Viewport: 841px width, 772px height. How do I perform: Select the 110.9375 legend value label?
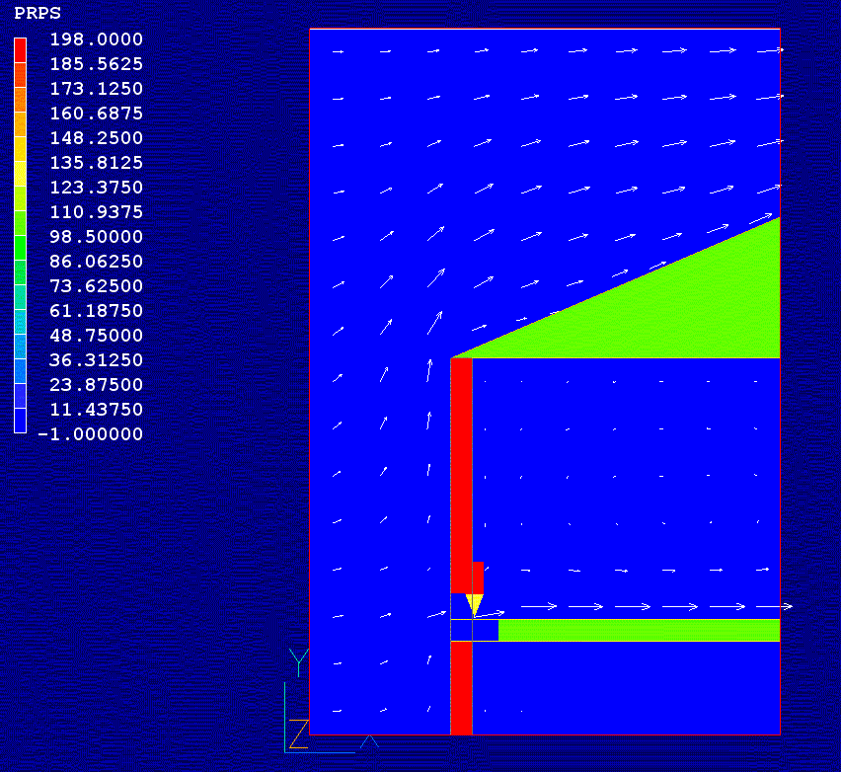pyautogui.click(x=97, y=212)
